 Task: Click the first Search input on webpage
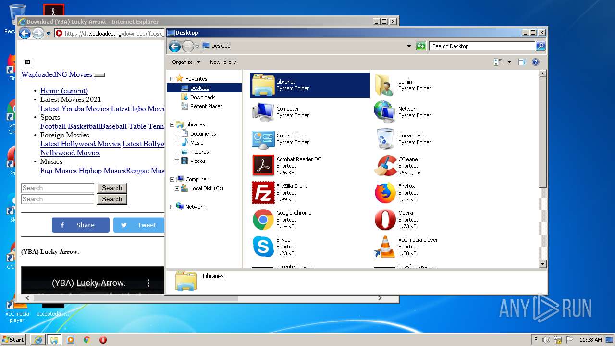(x=58, y=188)
